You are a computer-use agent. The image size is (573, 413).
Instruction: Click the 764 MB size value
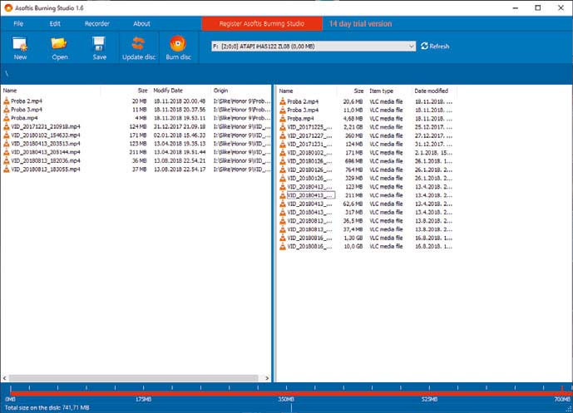(x=354, y=170)
